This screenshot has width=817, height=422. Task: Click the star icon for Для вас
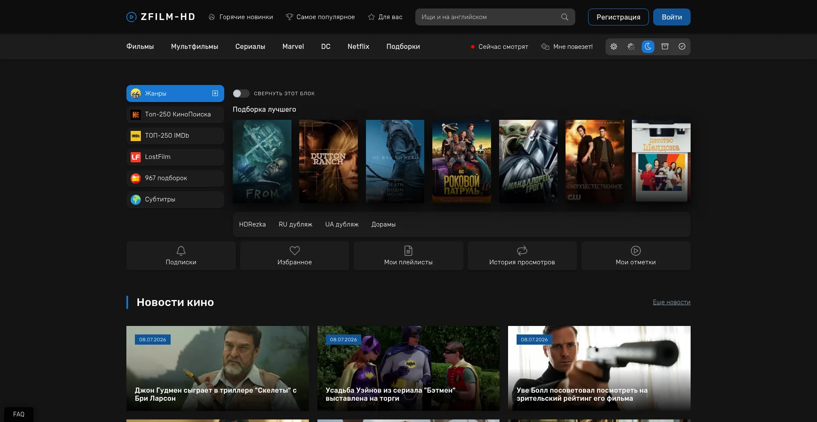pyautogui.click(x=371, y=17)
